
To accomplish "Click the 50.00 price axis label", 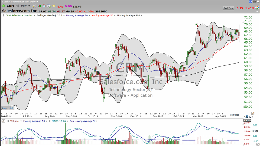I will pos(248,107).
